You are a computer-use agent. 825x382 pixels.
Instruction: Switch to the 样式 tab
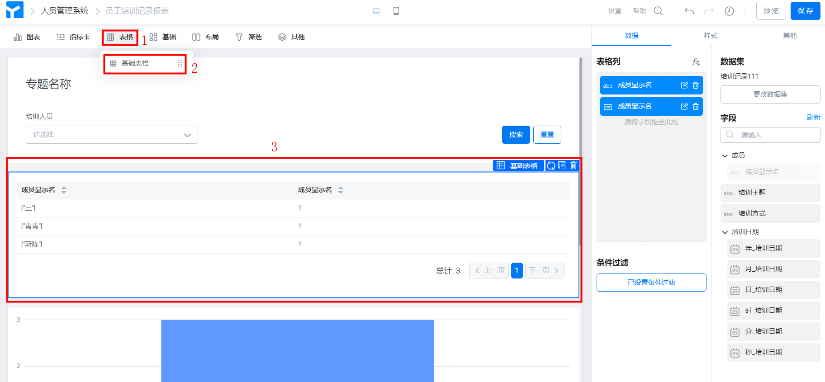(x=711, y=36)
